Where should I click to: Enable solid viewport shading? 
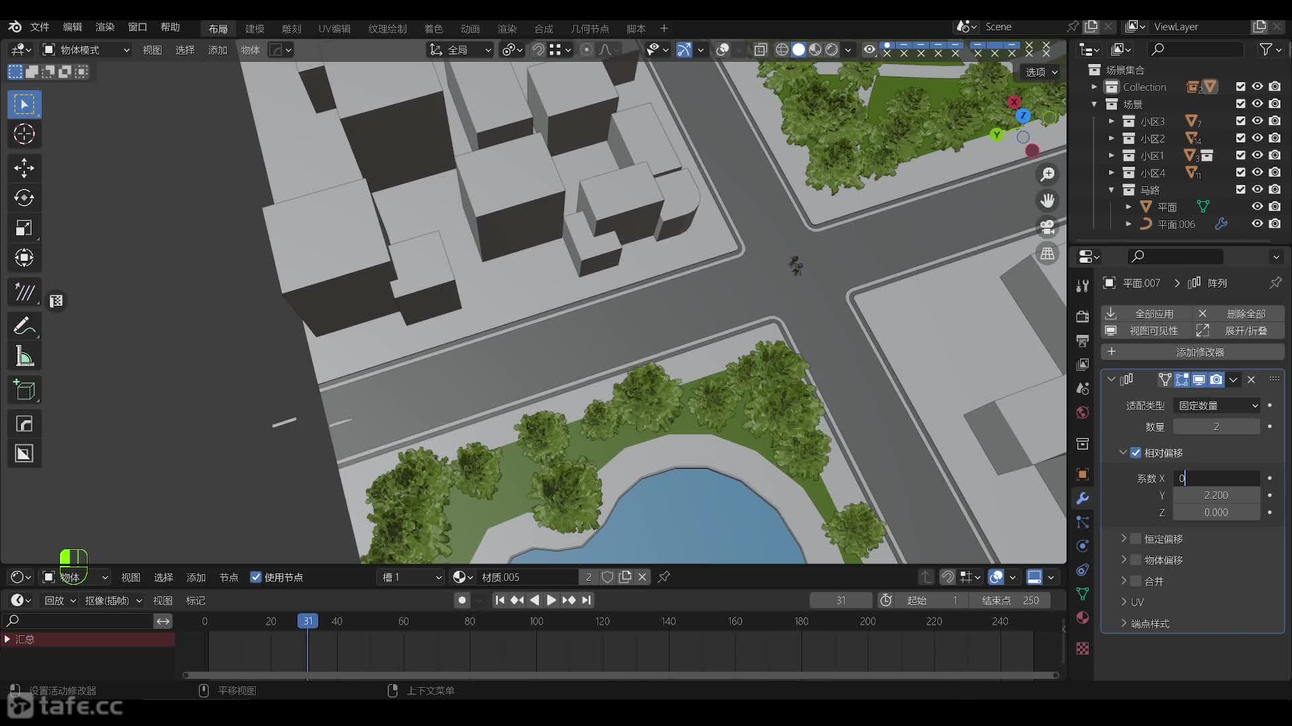[799, 50]
